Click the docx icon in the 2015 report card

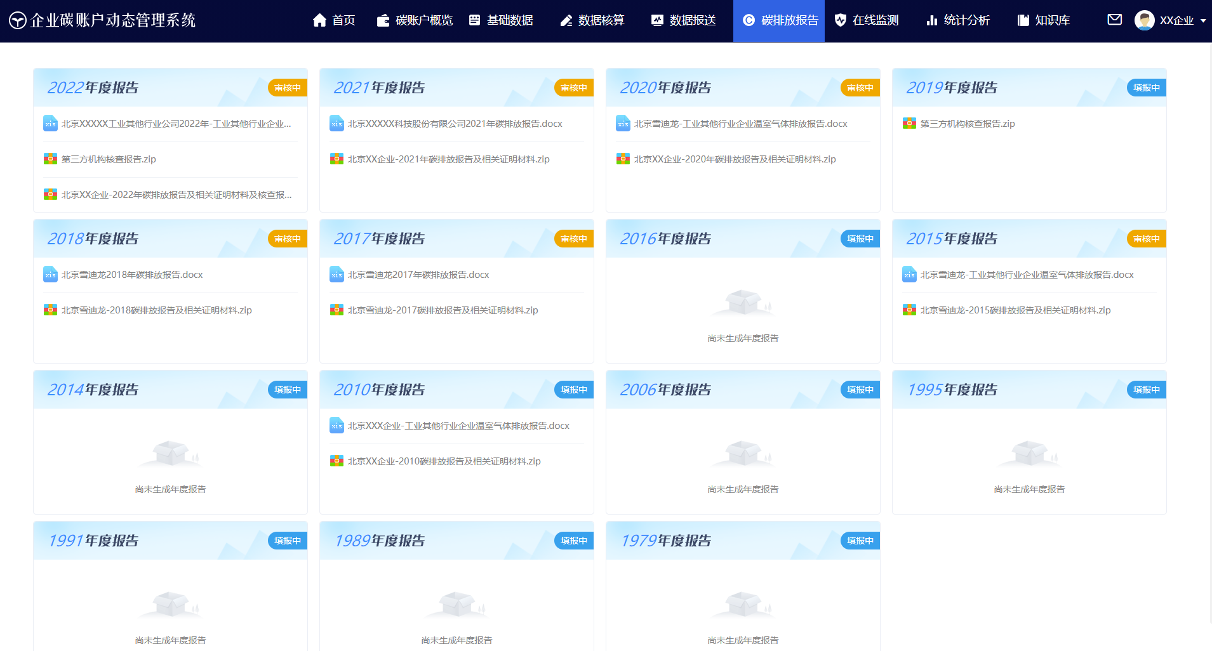pyautogui.click(x=909, y=275)
